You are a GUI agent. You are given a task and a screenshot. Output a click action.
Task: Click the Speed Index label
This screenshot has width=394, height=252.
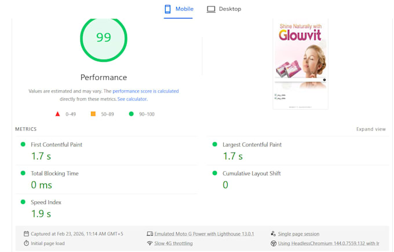coord(46,202)
